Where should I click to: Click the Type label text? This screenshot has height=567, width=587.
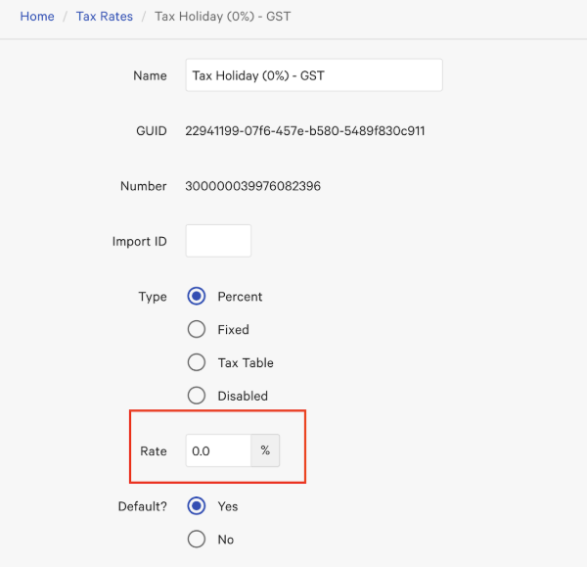pyautogui.click(x=153, y=297)
